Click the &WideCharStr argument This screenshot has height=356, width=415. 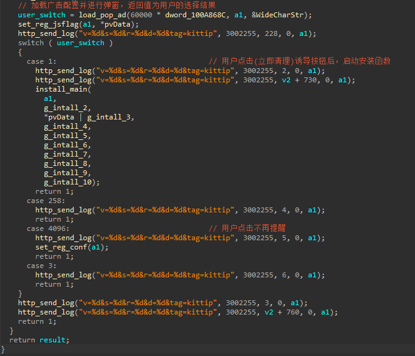click(277, 15)
